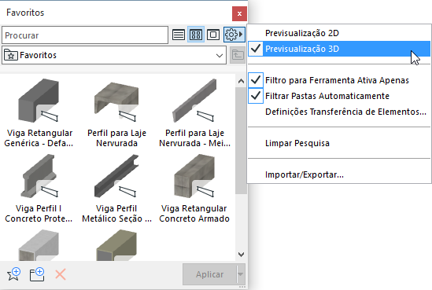Click the Aplicar button
This screenshot has height=290, width=432.
tap(209, 274)
